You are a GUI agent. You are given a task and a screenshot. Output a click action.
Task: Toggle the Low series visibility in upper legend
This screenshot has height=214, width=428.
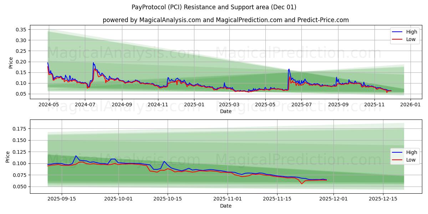pyautogui.click(x=410, y=39)
